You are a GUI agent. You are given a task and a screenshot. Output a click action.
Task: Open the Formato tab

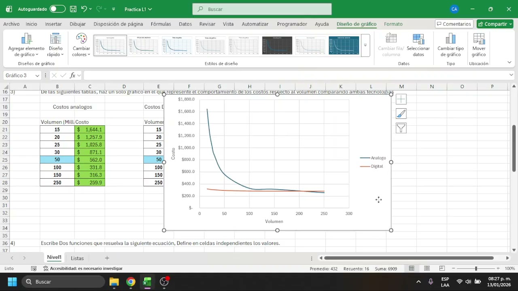tap(393, 24)
